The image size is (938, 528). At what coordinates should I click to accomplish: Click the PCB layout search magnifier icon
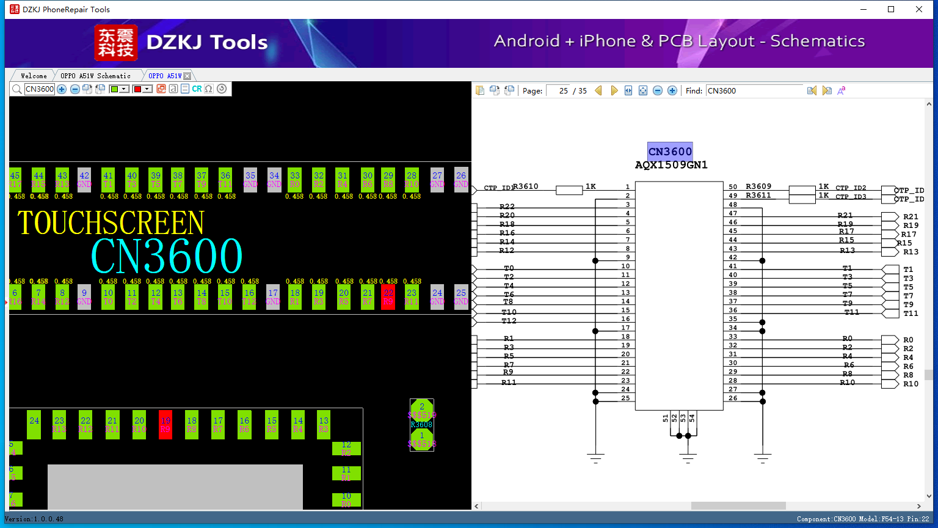tap(17, 89)
